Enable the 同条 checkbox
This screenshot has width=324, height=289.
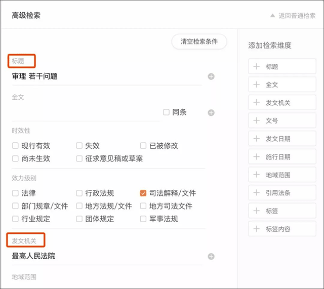click(166, 112)
